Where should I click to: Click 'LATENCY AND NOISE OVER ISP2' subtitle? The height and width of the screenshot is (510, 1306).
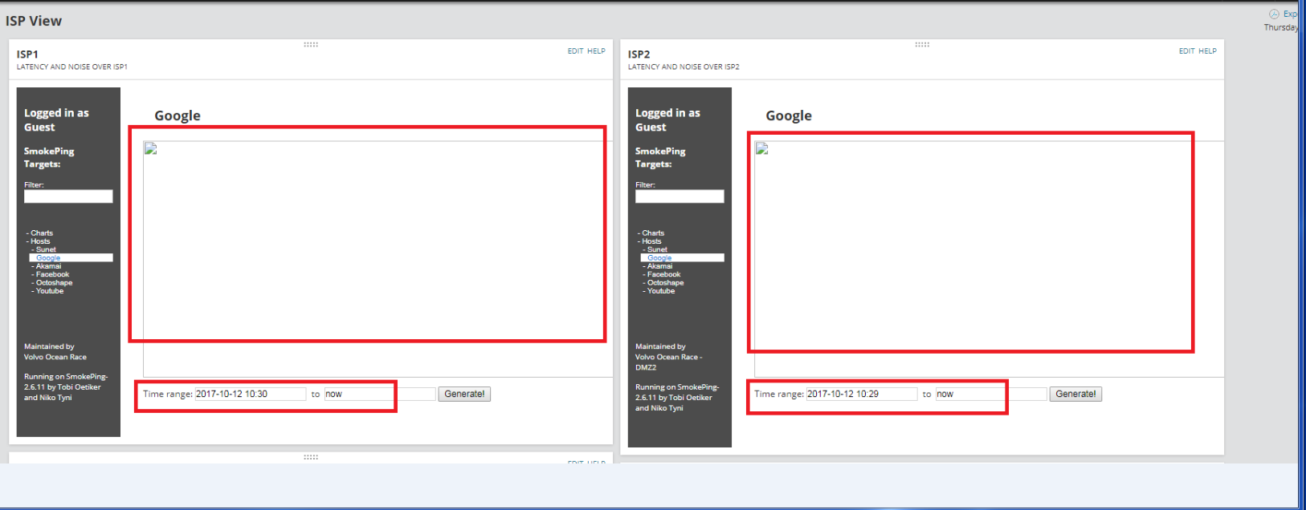tap(684, 67)
